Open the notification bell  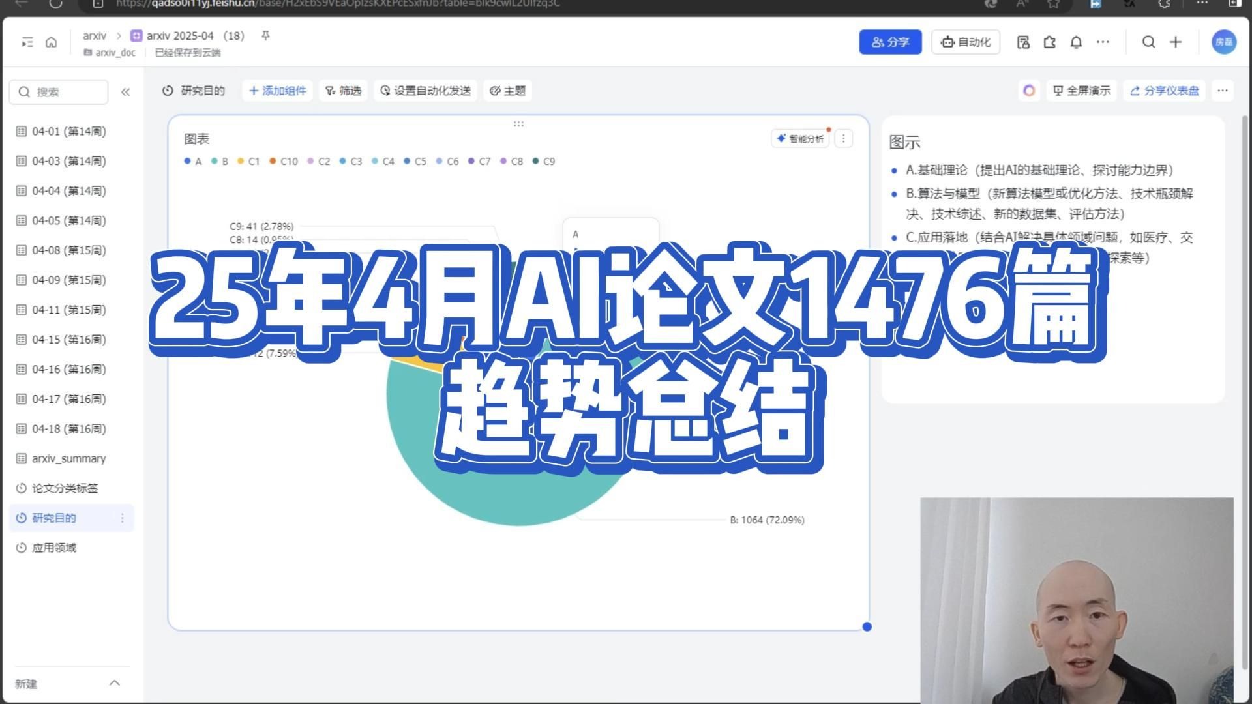(1076, 42)
